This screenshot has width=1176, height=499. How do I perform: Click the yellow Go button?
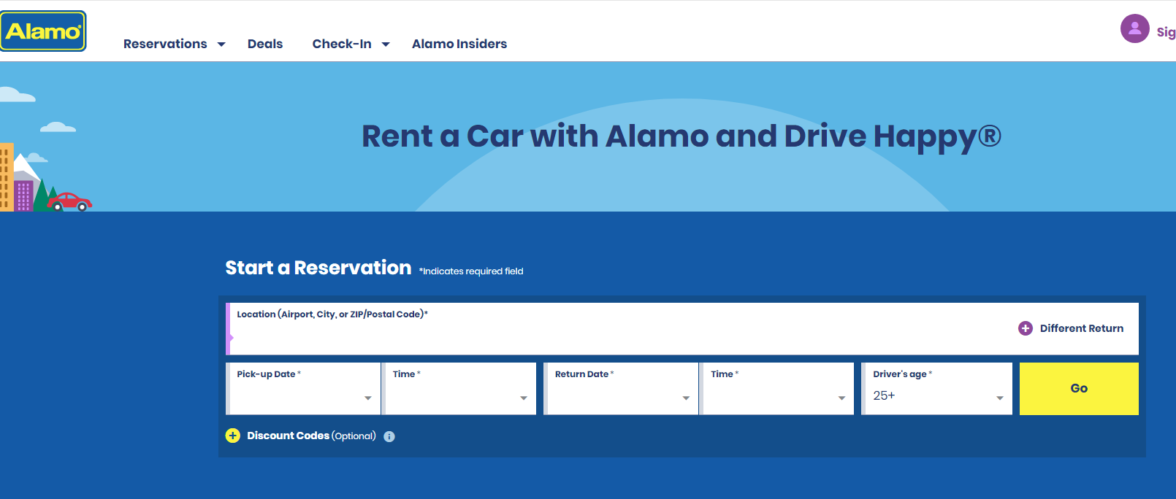(1079, 388)
